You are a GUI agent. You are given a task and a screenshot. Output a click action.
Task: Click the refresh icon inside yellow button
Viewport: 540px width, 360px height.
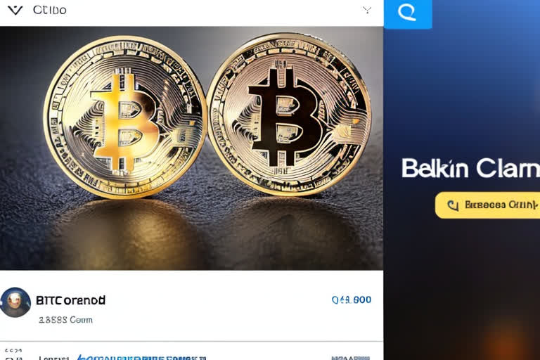click(x=453, y=205)
